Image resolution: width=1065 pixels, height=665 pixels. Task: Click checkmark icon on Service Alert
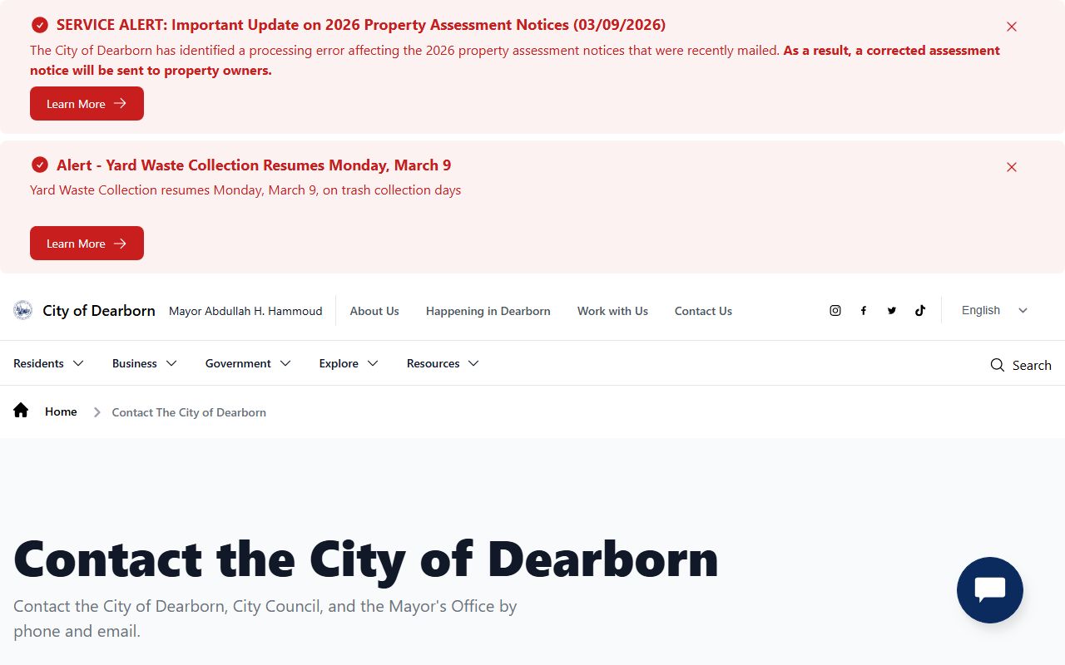pos(39,25)
